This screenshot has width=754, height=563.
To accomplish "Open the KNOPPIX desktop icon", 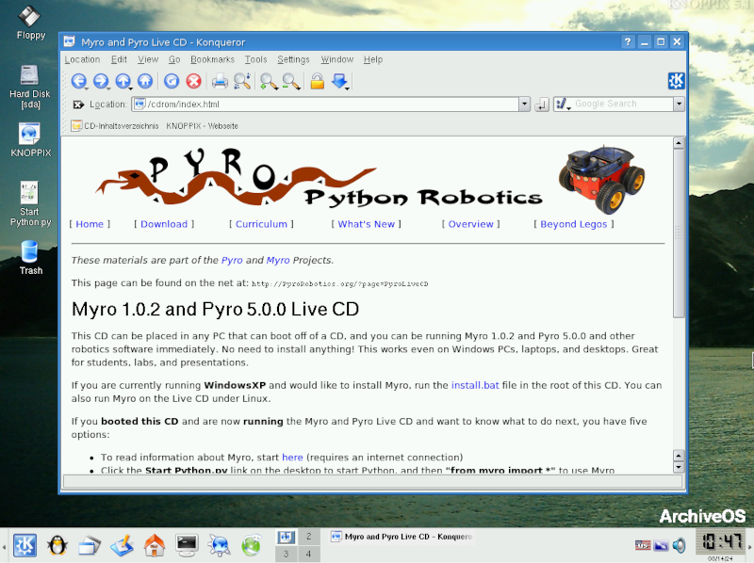I will click(31, 139).
